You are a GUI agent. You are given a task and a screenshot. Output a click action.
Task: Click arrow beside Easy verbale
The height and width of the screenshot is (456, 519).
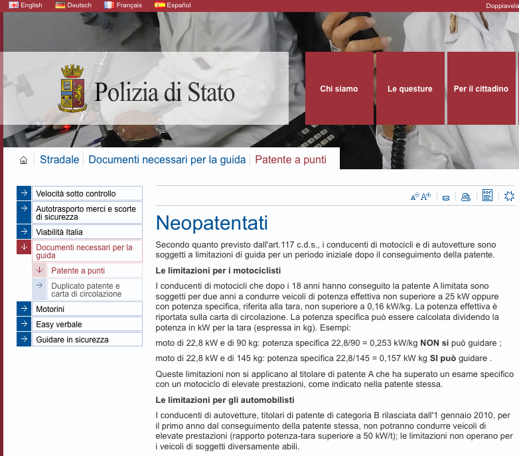(x=24, y=324)
